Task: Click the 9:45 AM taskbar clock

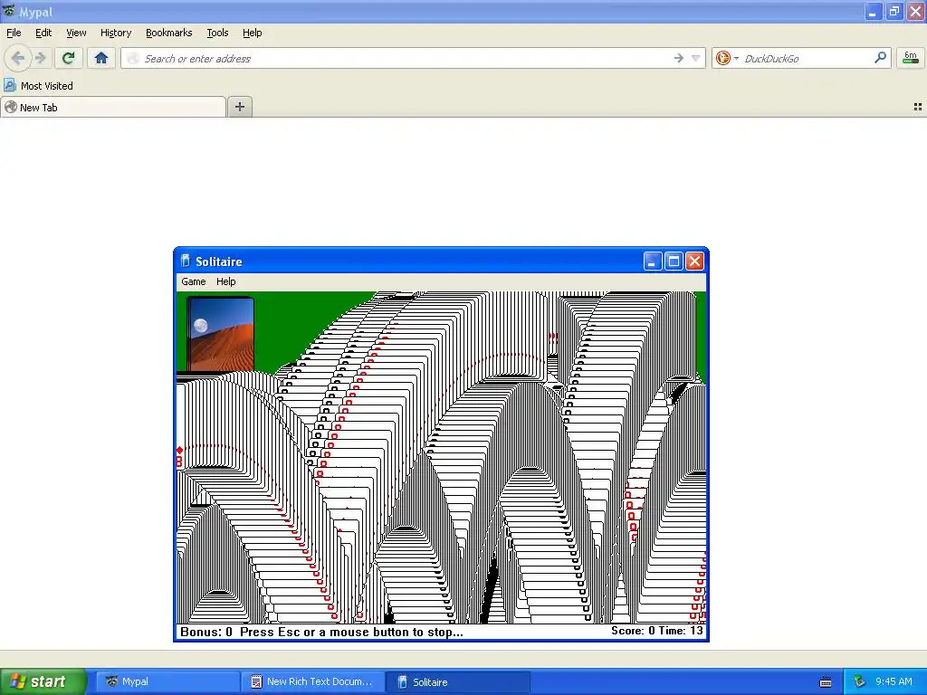Action: pyautogui.click(x=894, y=681)
